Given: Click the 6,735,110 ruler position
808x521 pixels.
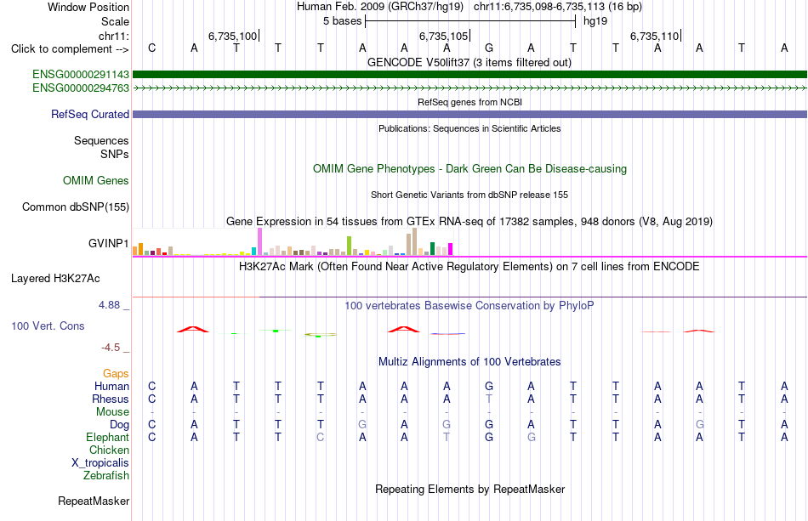Looking at the screenshot, I should [654, 36].
